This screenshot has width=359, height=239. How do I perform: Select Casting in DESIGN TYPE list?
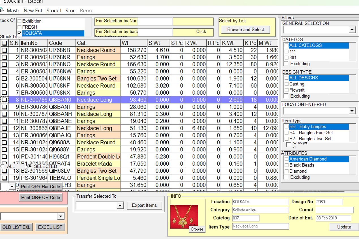296,84
